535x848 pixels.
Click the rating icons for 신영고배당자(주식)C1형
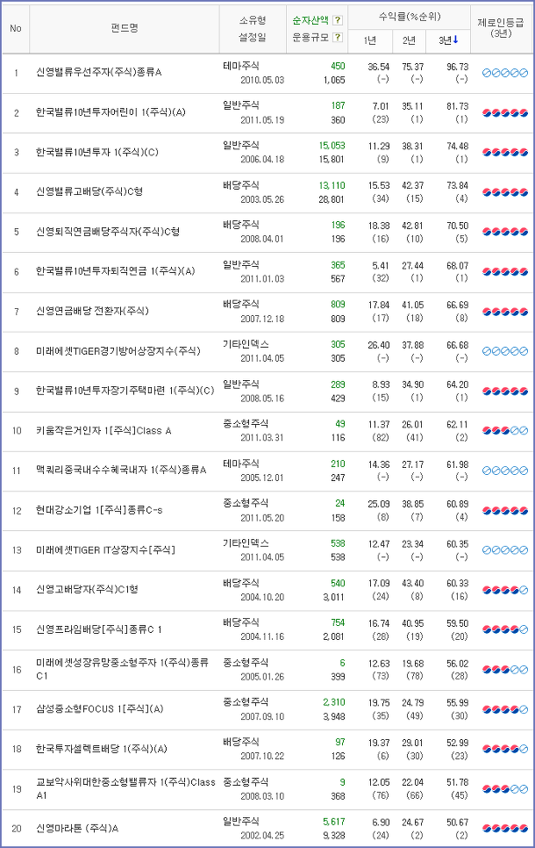tap(504, 590)
